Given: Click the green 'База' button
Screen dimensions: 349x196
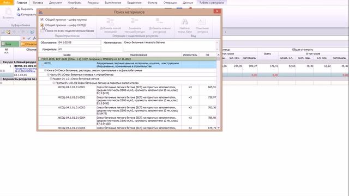Looking at the screenshot, I should click(10, 44).
